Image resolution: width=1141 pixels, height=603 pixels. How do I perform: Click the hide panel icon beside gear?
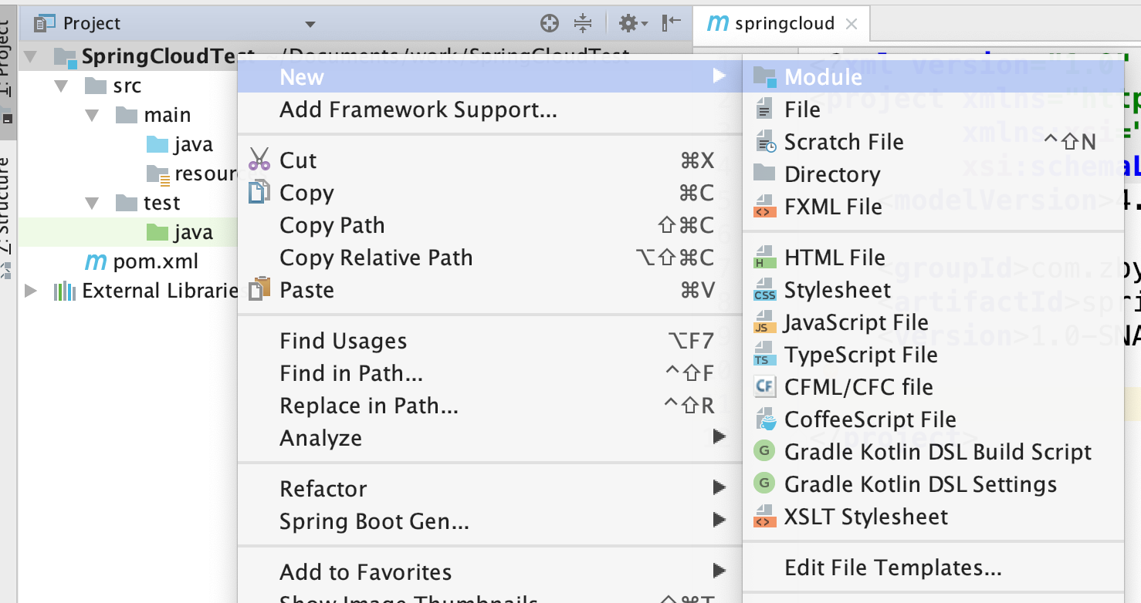672,24
